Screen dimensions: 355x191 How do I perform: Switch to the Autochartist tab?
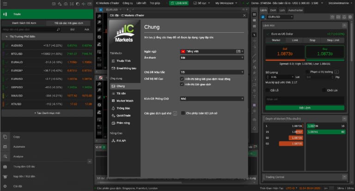point(295,10)
